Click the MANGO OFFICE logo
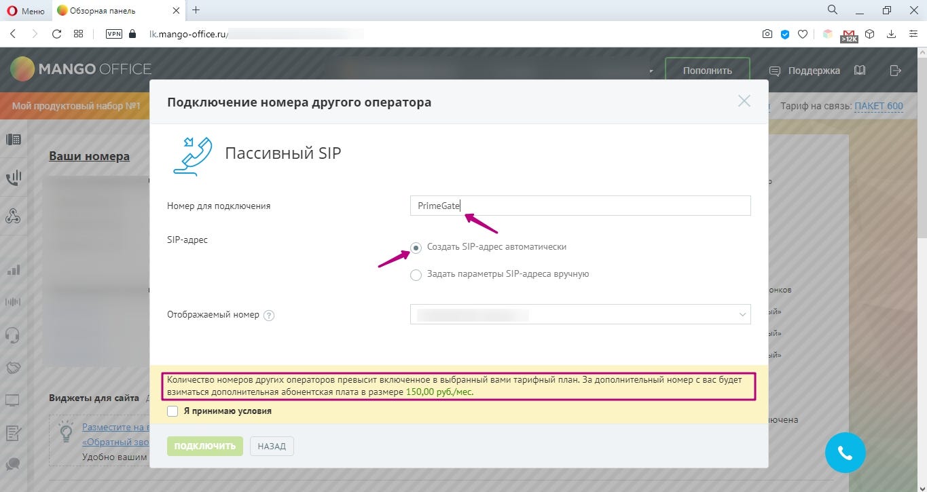This screenshot has width=927, height=492. pyautogui.click(x=81, y=69)
